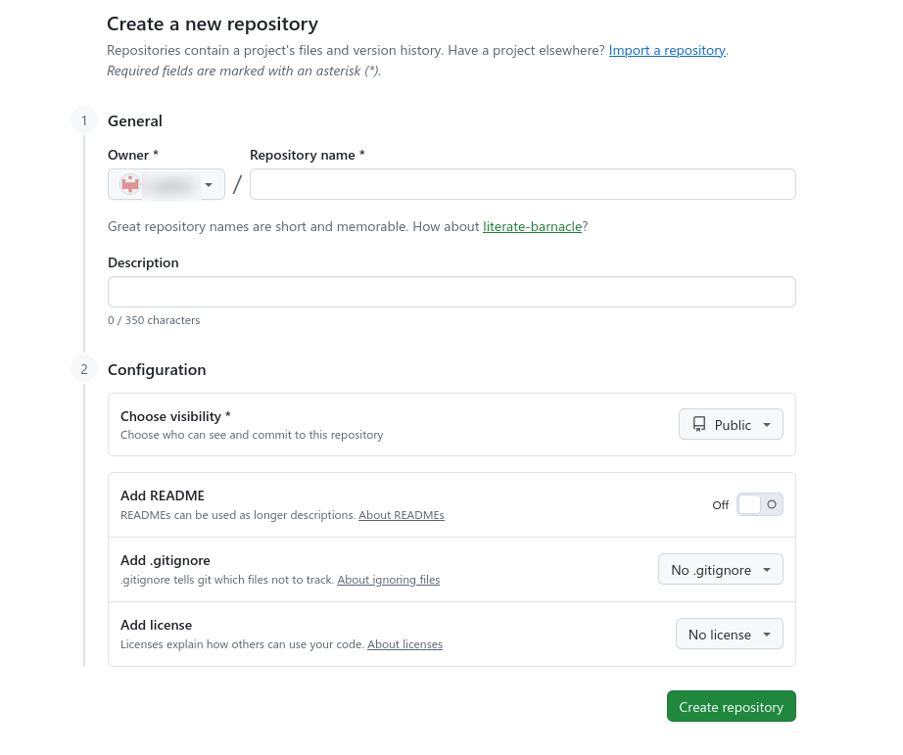Image resolution: width=903 pixels, height=755 pixels.
Task: Open the Public visibility dropdown
Action: 731,425
